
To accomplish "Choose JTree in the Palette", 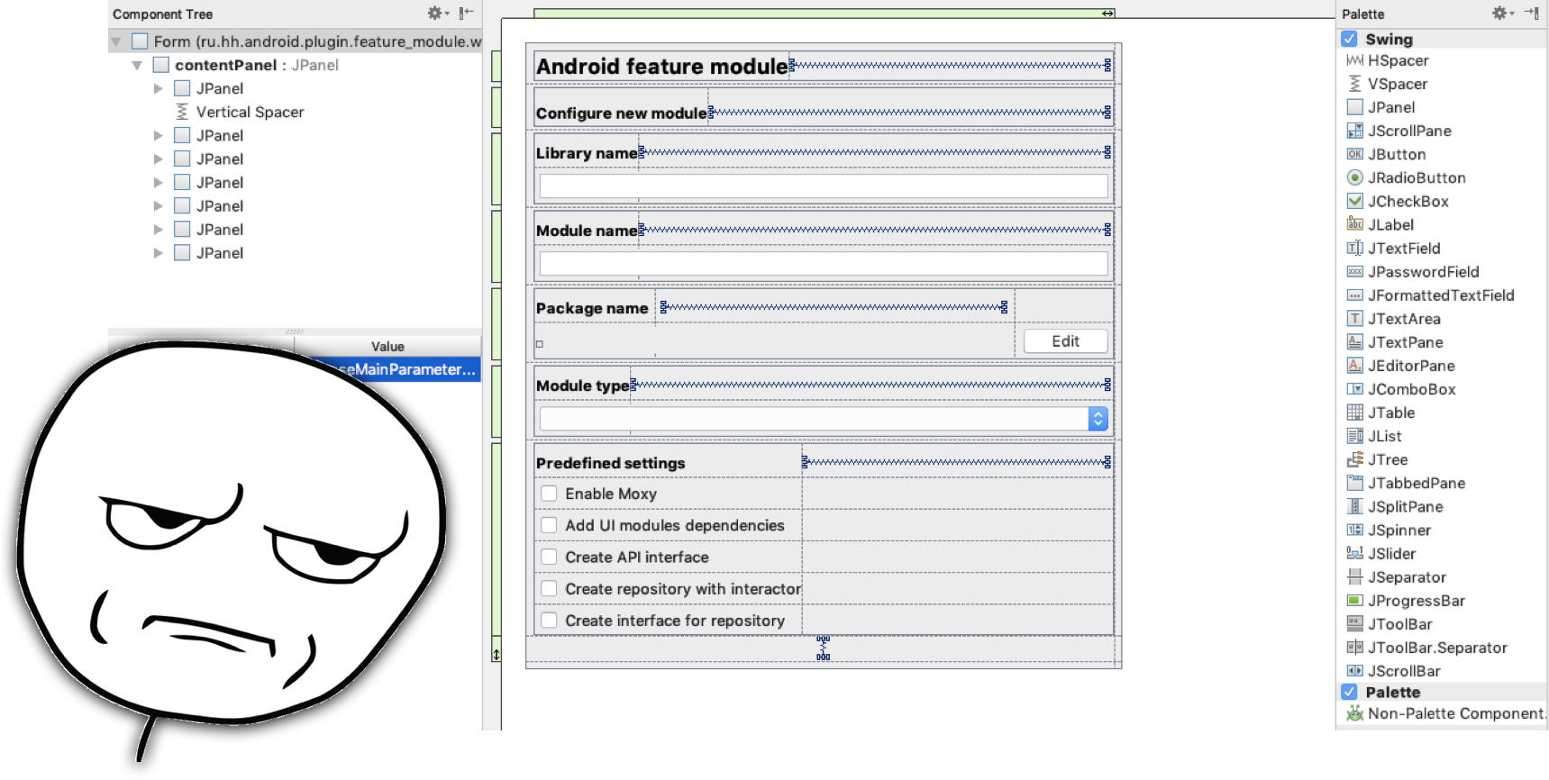I will pyautogui.click(x=1378, y=458).
